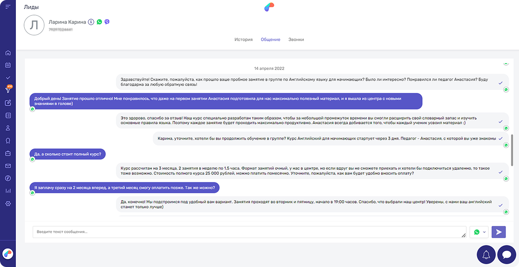Open the bar chart reports icon
This screenshot has height=267, width=519.
[8, 190]
